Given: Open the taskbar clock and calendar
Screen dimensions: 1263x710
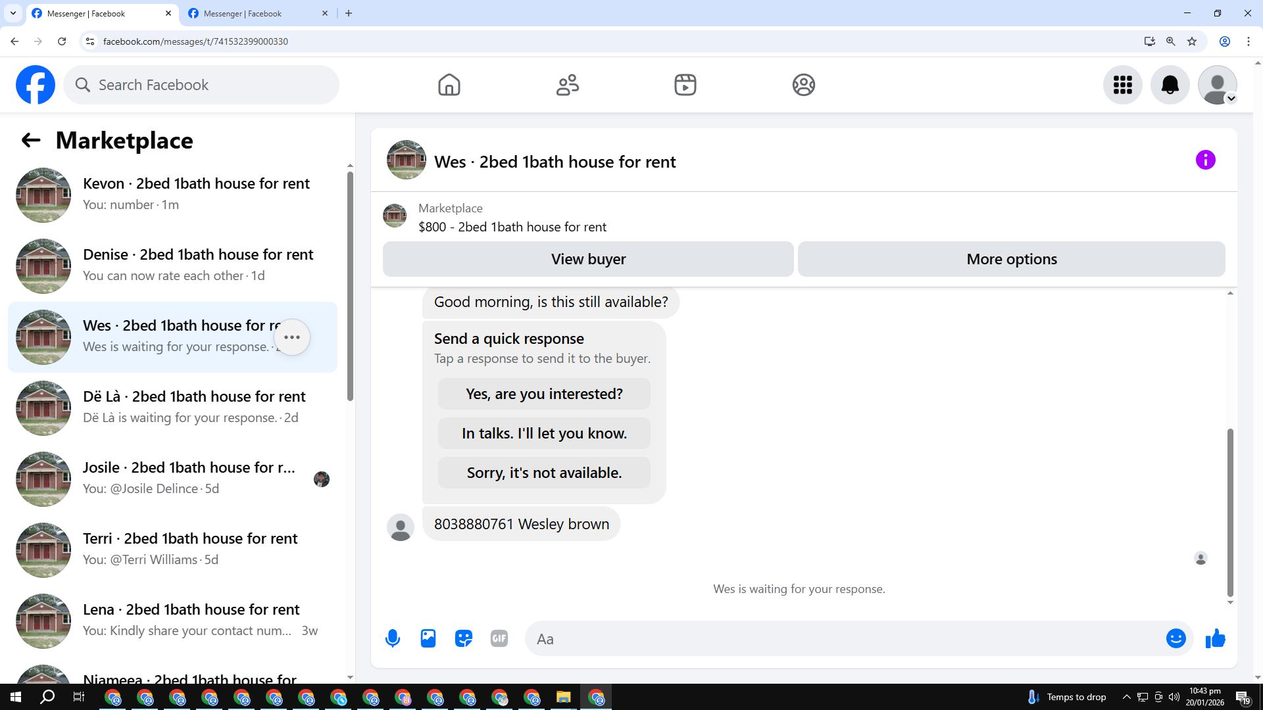Looking at the screenshot, I should [x=1205, y=697].
